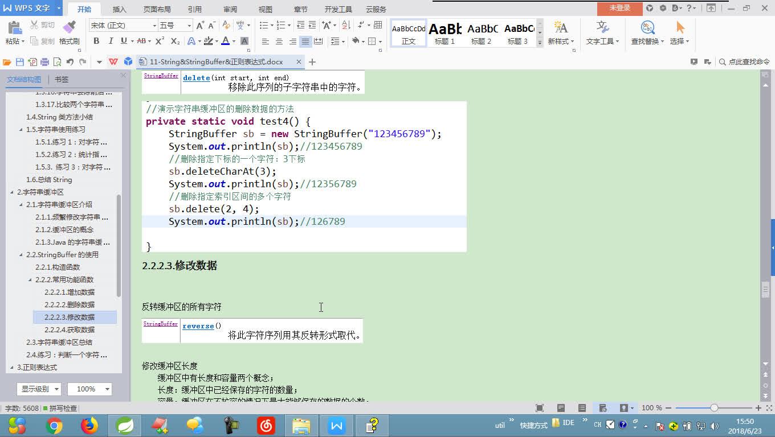
Task: Expand the styles gallery more arrow
Action: [540, 43]
